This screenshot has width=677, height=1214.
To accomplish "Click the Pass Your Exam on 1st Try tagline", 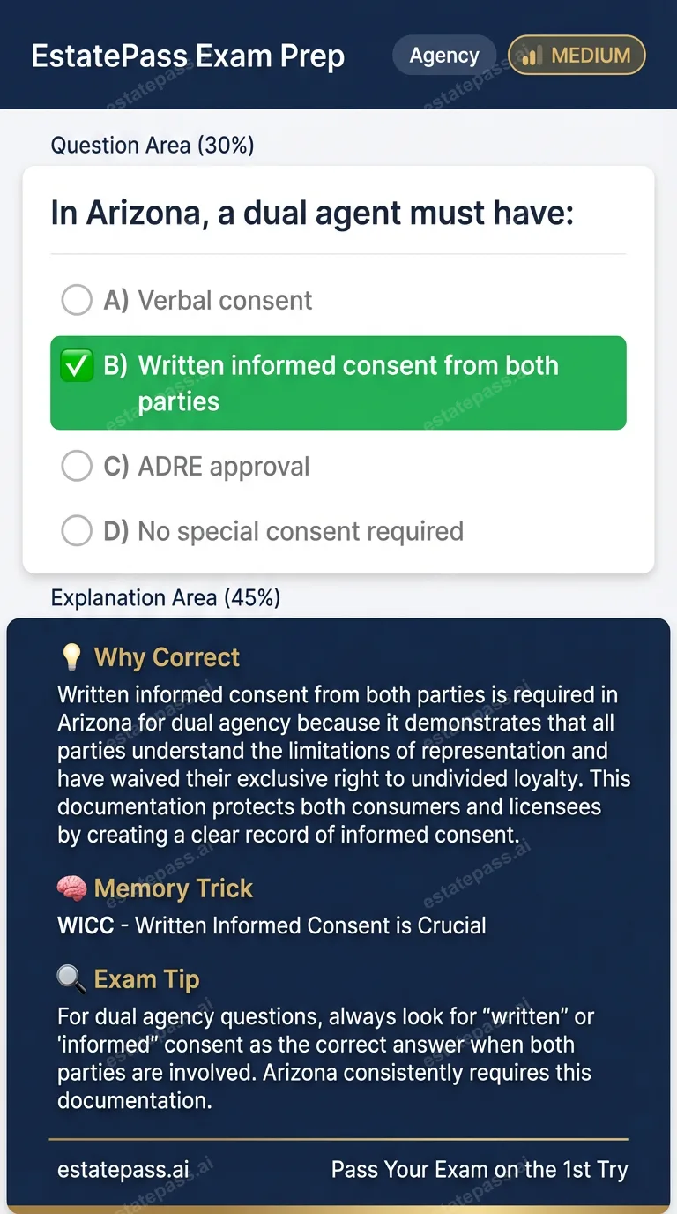I will (x=480, y=1170).
